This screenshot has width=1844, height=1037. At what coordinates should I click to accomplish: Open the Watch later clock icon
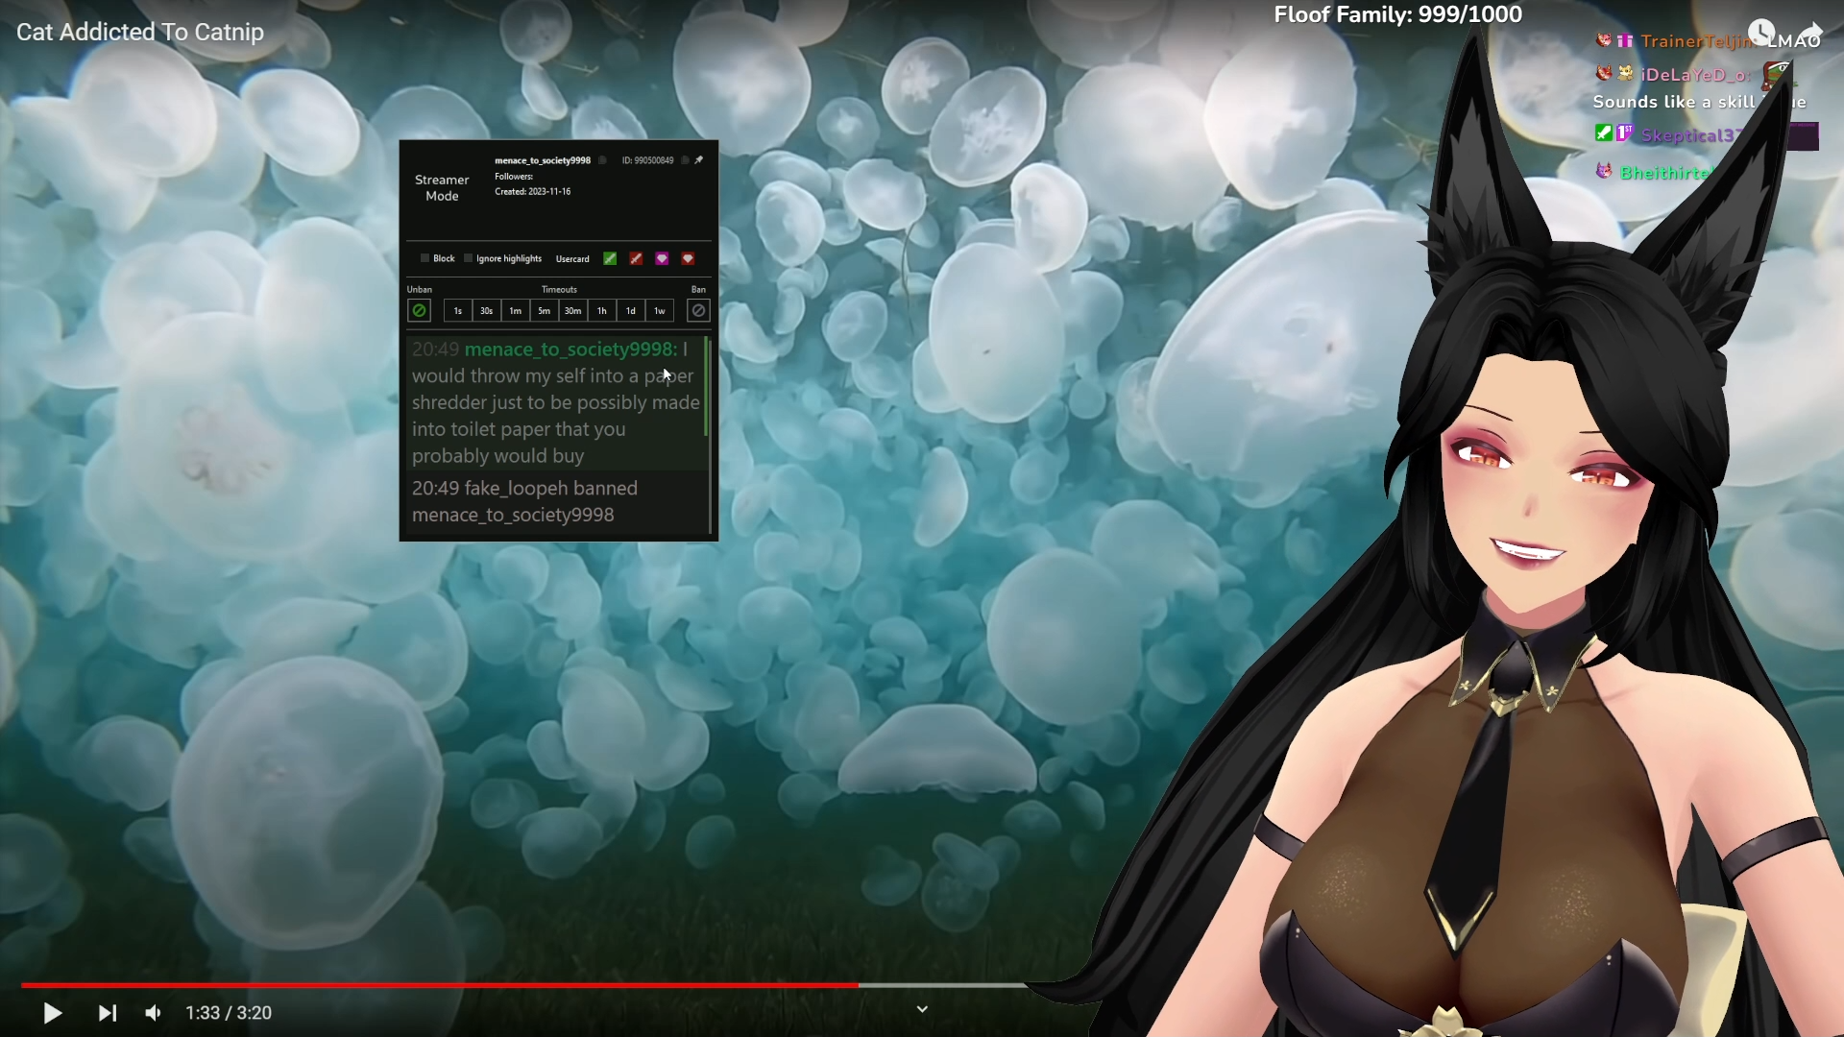point(1760,33)
